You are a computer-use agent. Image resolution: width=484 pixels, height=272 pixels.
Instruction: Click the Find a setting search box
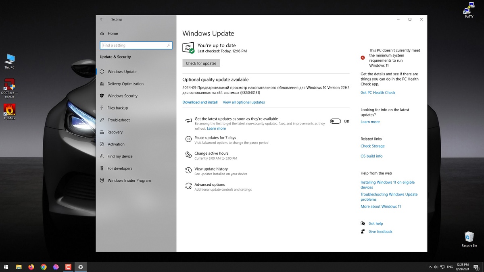tap(136, 46)
